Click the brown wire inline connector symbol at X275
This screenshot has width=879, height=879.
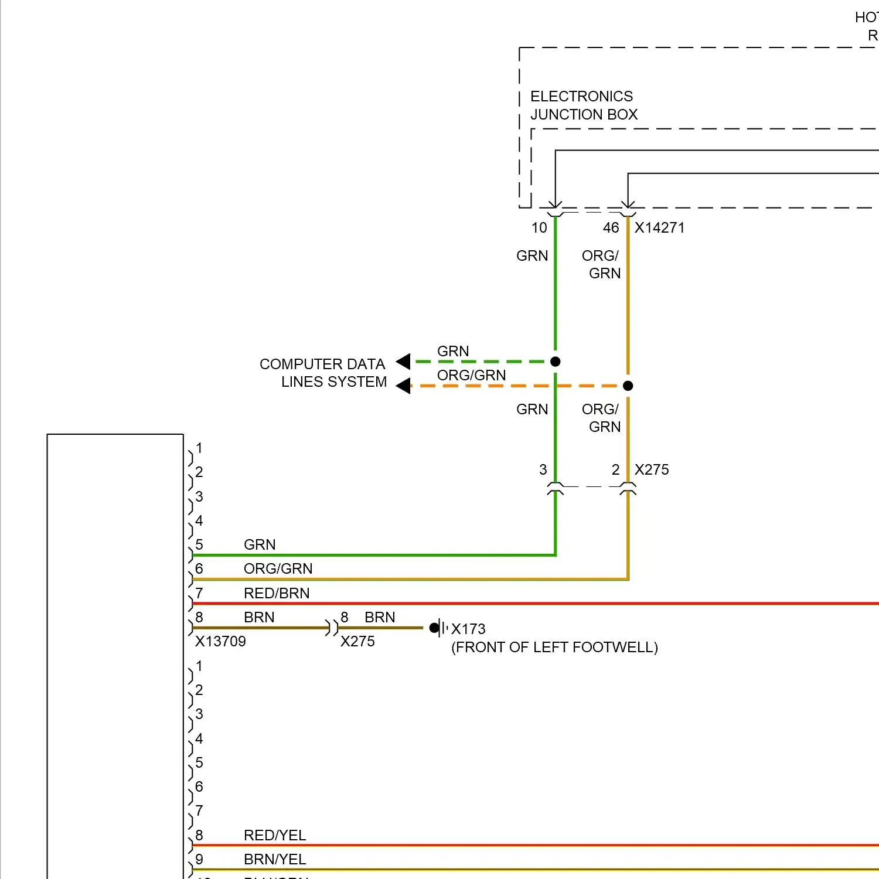[332, 628]
